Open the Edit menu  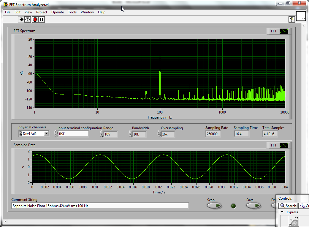pyautogui.click(x=17, y=12)
